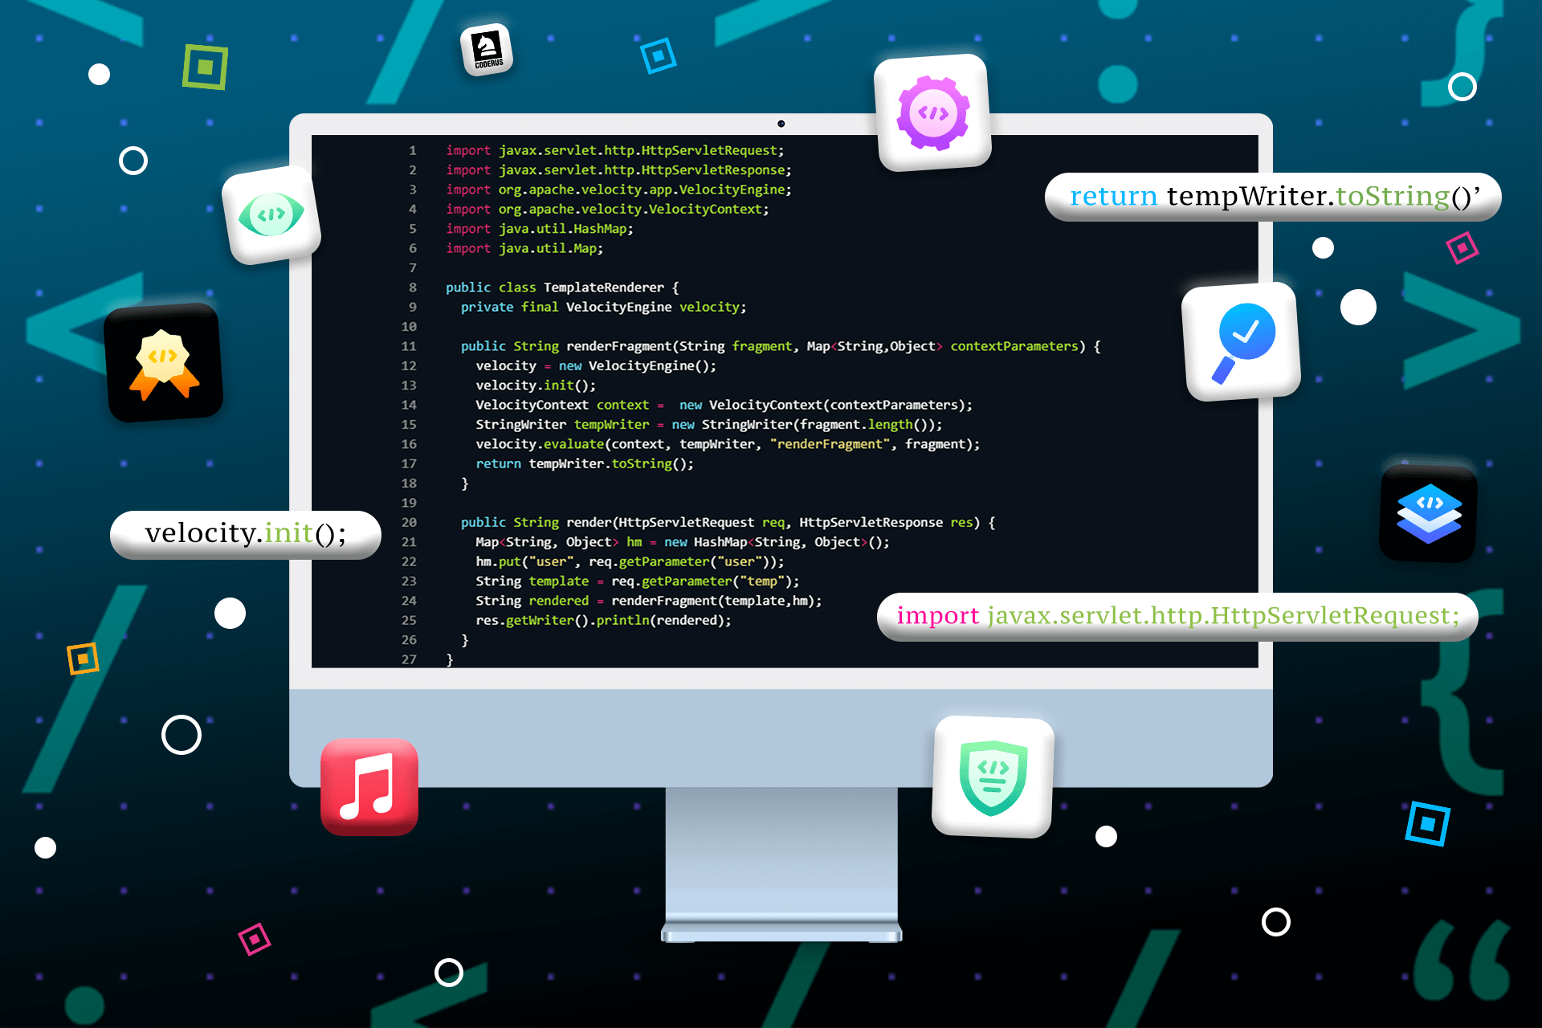This screenshot has height=1028, width=1542.
Task: Click the purple gear code icon
Action: [932, 113]
